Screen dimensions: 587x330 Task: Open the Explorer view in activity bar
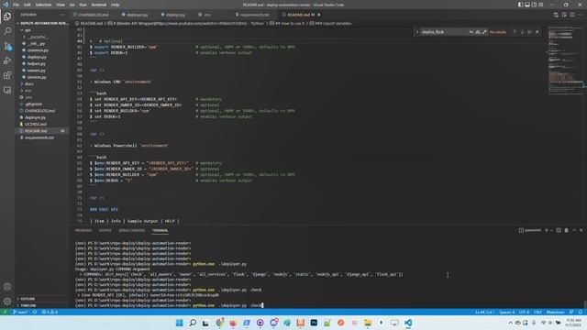point(7,16)
